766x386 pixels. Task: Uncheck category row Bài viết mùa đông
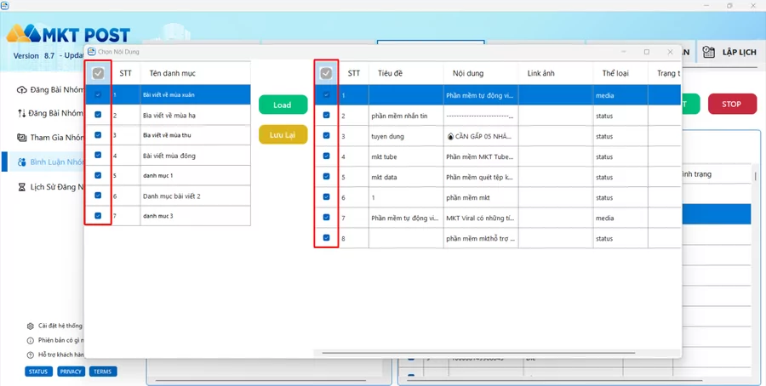(x=98, y=155)
